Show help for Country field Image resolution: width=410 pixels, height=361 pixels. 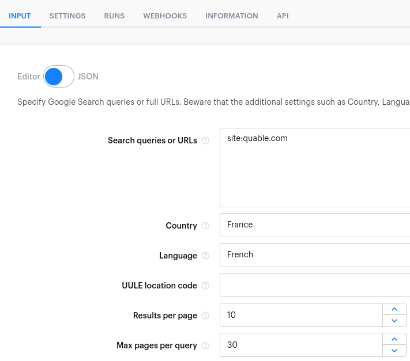pos(205,226)
